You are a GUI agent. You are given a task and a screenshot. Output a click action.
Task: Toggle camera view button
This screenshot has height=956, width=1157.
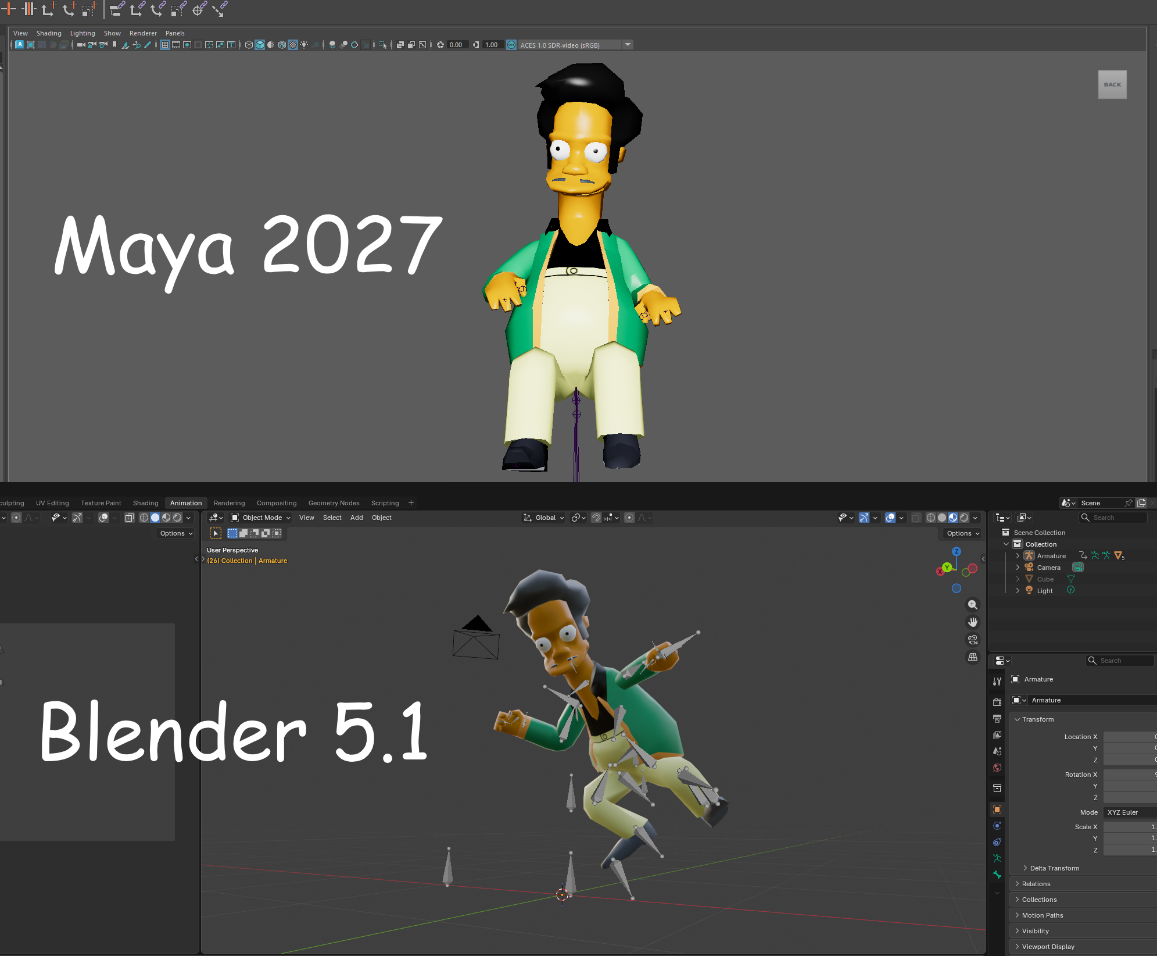972,640
